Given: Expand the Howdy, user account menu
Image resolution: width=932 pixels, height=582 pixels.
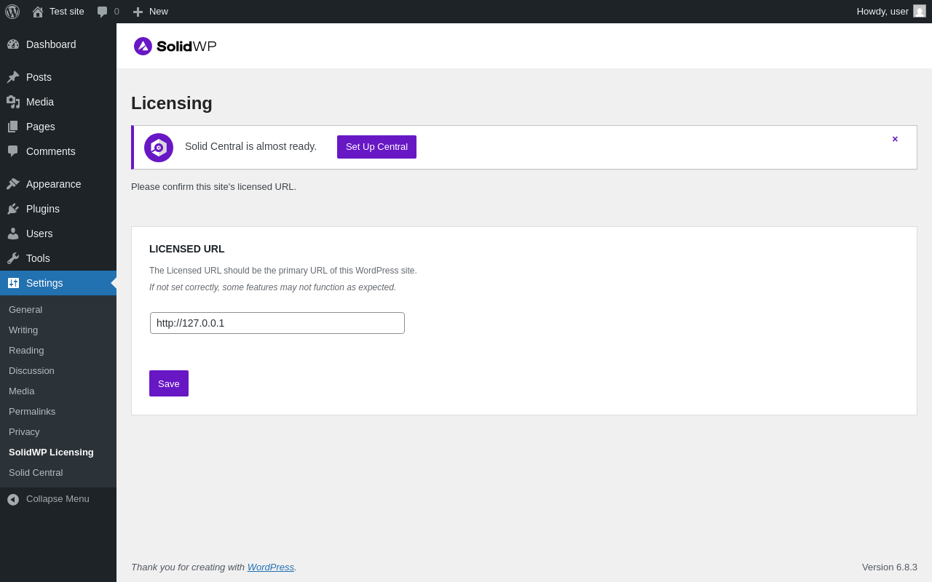Looking at the screenshot, I should [882, 11].
